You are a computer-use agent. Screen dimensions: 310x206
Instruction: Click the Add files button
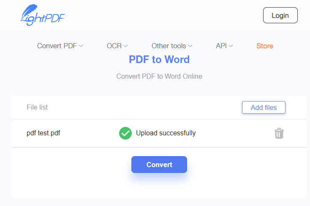click(264, 107)
